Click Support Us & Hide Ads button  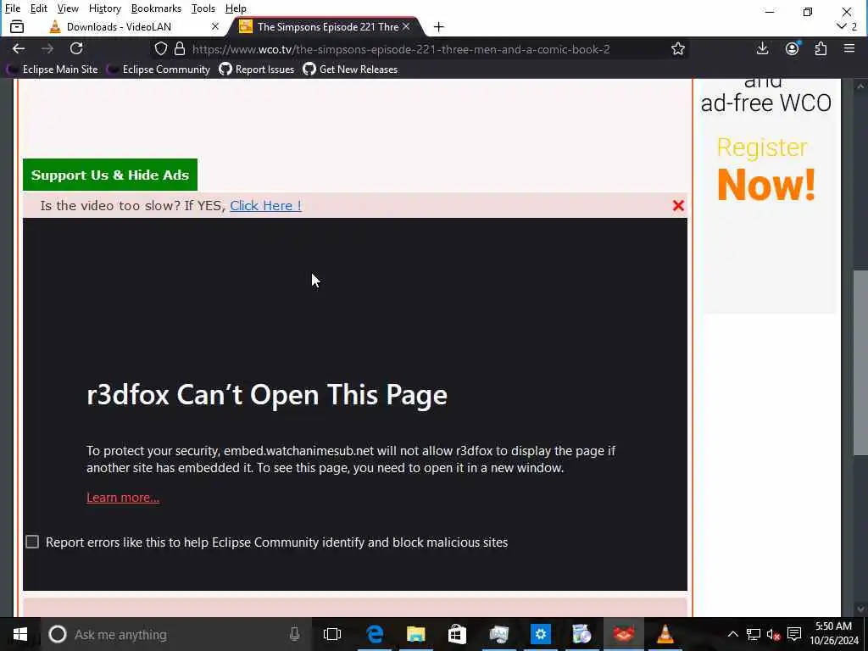pyautogui.click(x=110, y=175)
